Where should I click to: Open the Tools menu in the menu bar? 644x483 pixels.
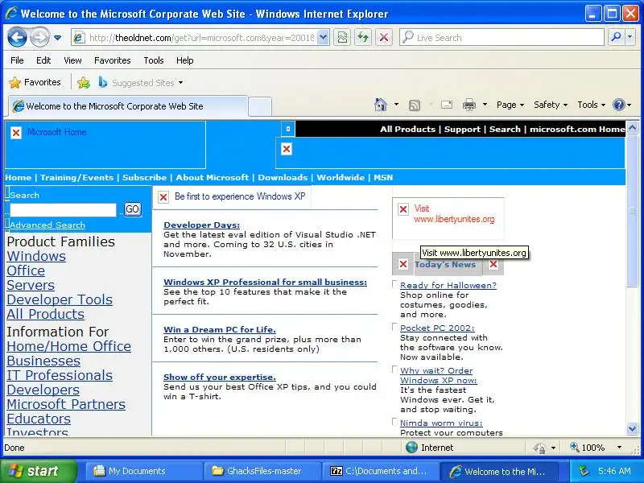tap(154, 60)
